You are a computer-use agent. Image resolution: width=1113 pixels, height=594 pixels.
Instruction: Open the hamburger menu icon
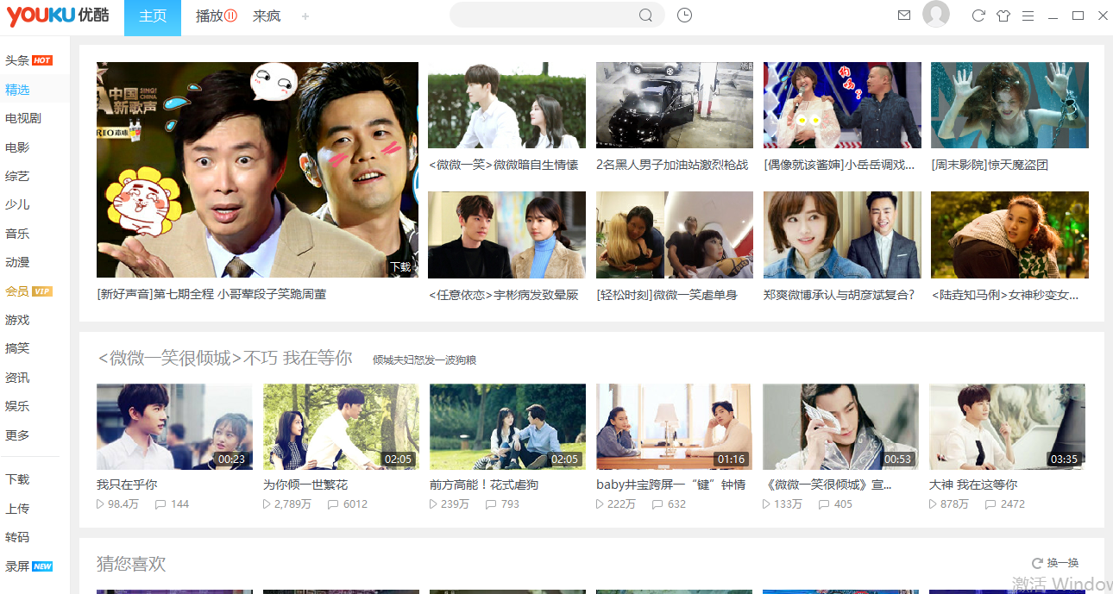click(x=1028, y=16)
